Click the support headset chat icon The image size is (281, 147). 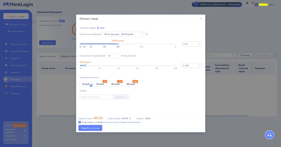pyautogui.click(x=269, y=135)
